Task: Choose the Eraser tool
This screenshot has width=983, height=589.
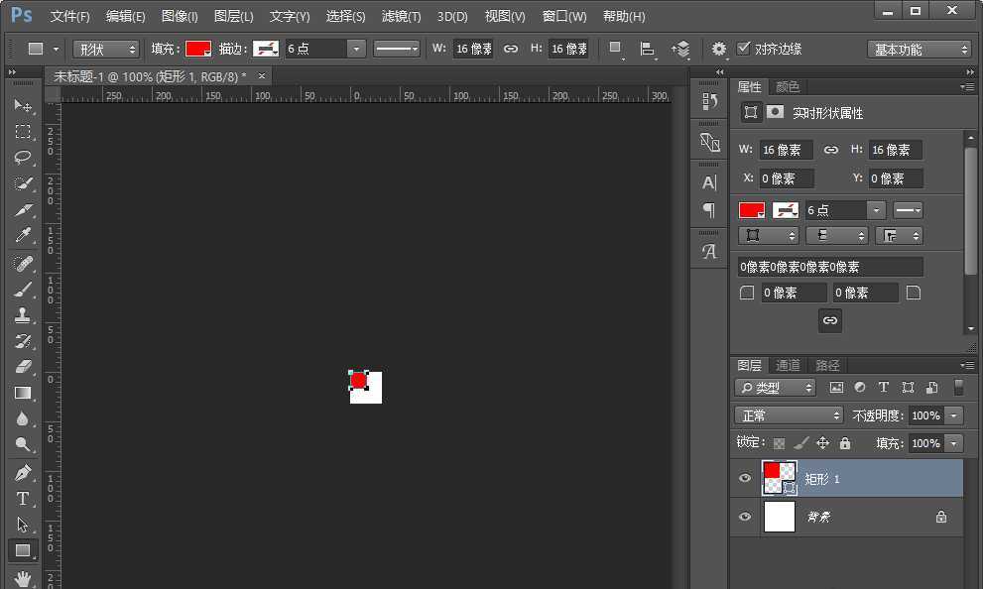Action: click(23, 367)
